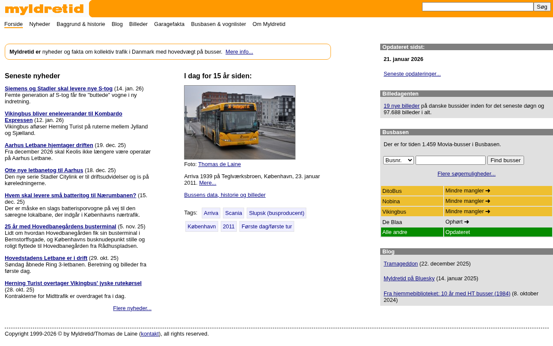Viewport: 553px width, 346px height.
Task: Click the Myldretid logo in header
Action: coord(44,9)
